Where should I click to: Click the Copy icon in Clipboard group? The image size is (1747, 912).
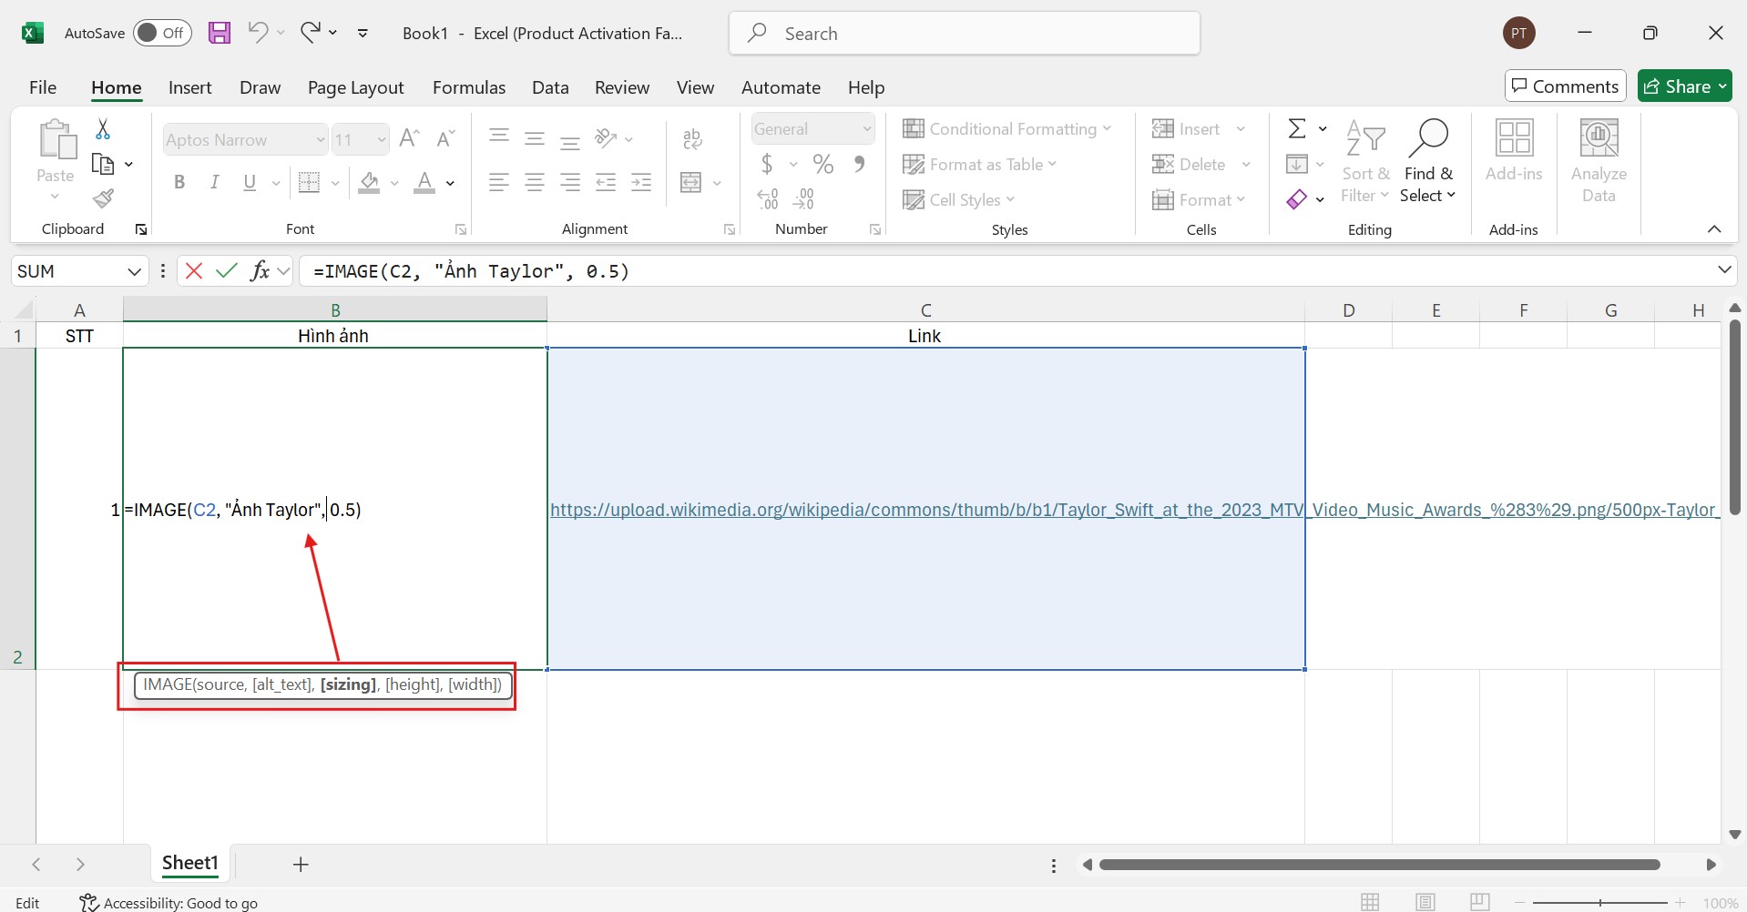[x=103, y=164]
